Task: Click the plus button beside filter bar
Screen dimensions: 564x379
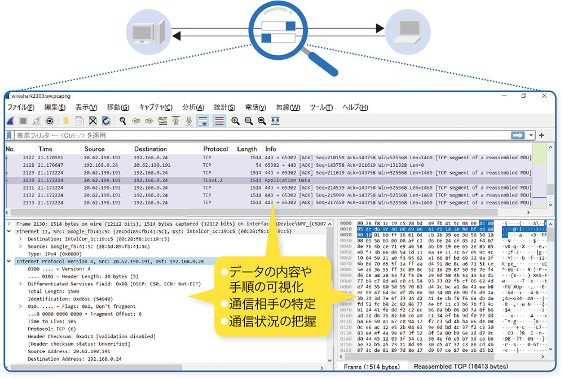Action: tap(541, 136)
